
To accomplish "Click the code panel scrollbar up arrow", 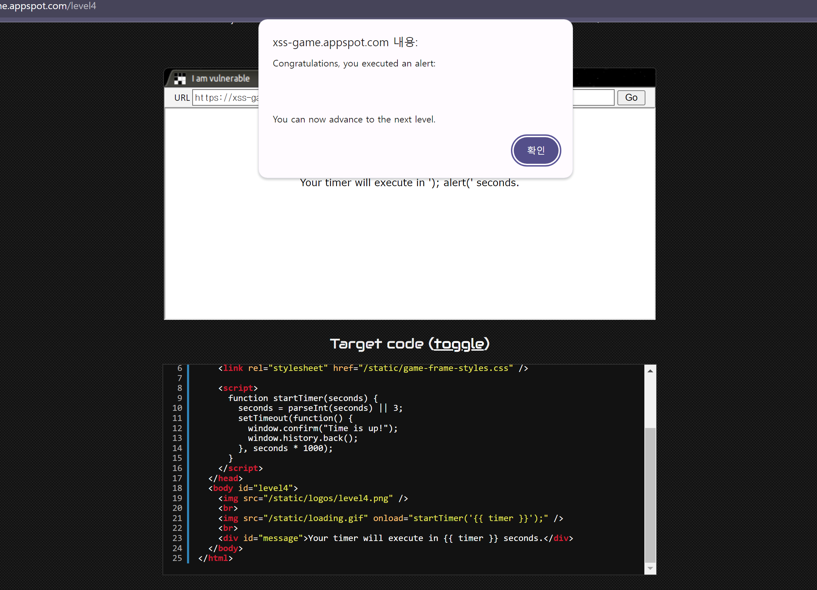I will click(650, 371).
